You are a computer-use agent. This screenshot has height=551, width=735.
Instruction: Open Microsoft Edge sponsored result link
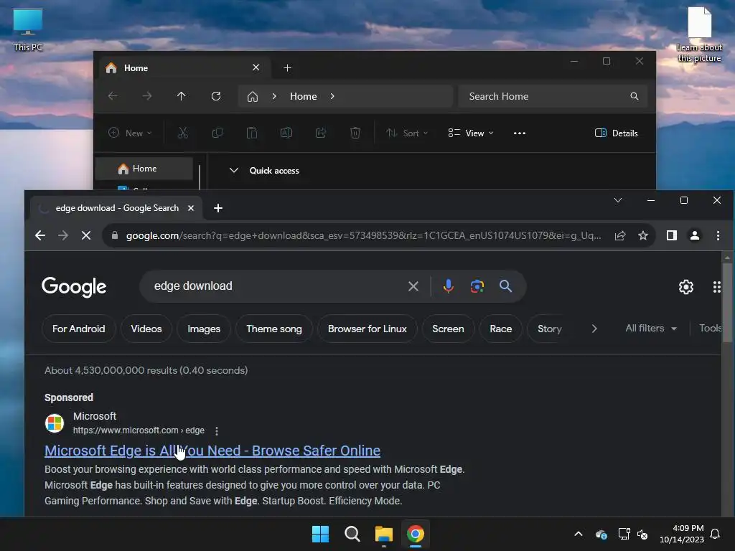click(x=212, y=451)
